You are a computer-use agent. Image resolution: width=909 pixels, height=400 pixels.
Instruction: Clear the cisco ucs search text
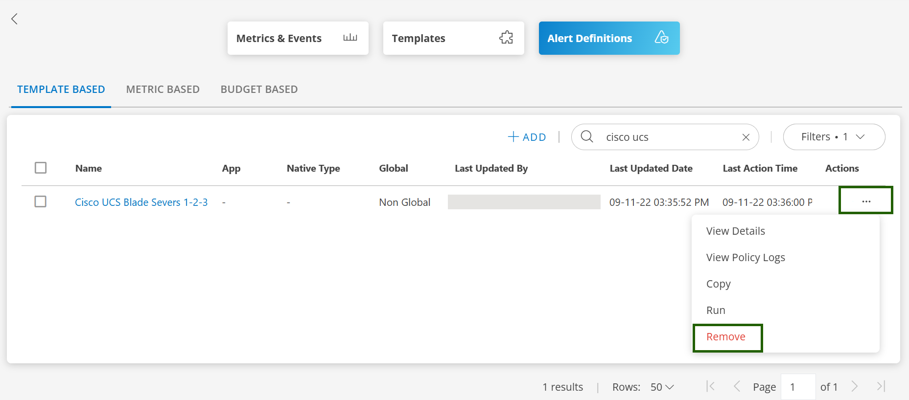coord(746,137)
